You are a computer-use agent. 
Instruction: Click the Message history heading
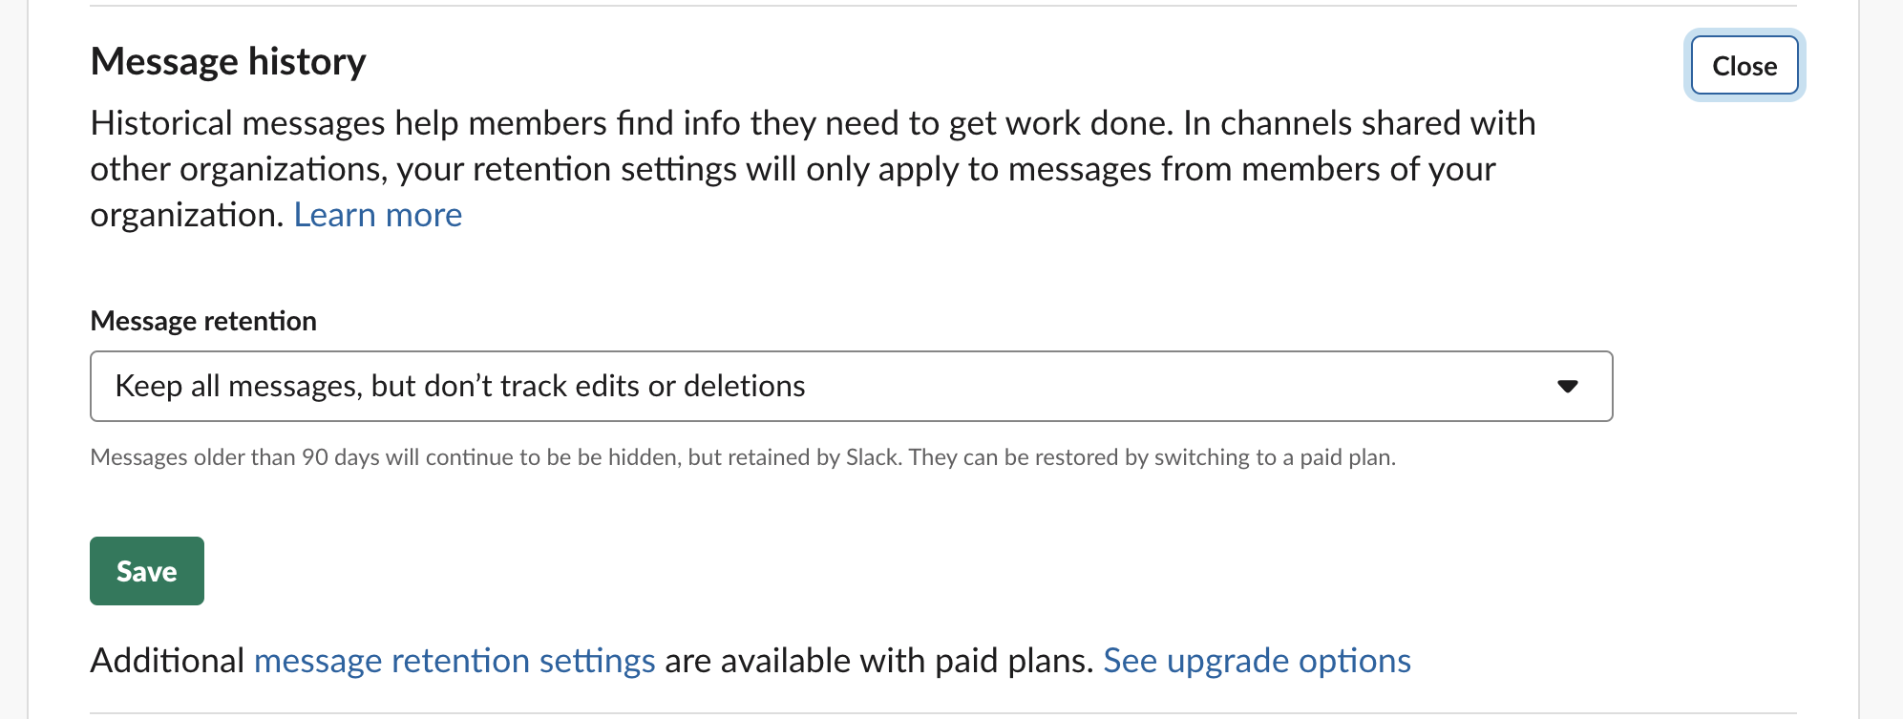[227, 60]
